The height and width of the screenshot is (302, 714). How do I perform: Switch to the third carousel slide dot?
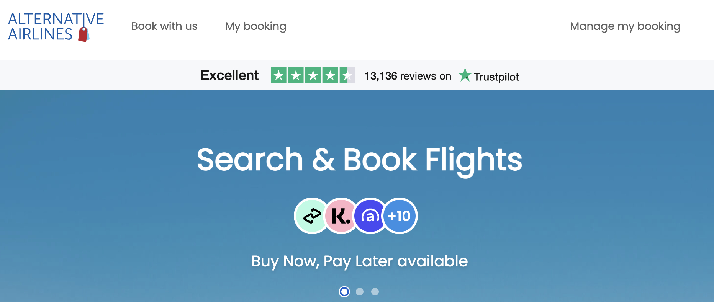click(375, 292)
